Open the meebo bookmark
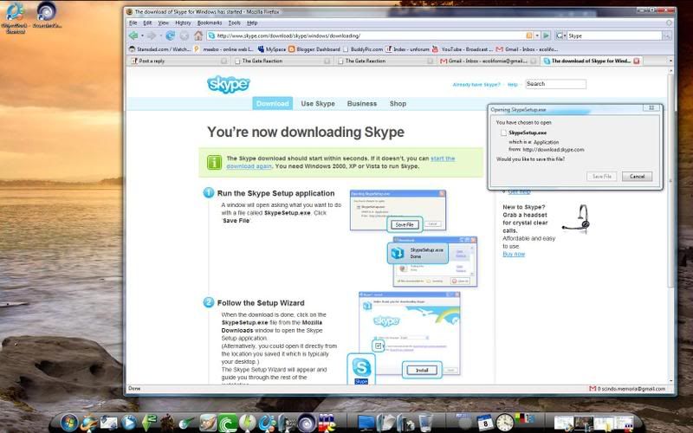The height and width of the screenshot is (433, 693). 224,49
